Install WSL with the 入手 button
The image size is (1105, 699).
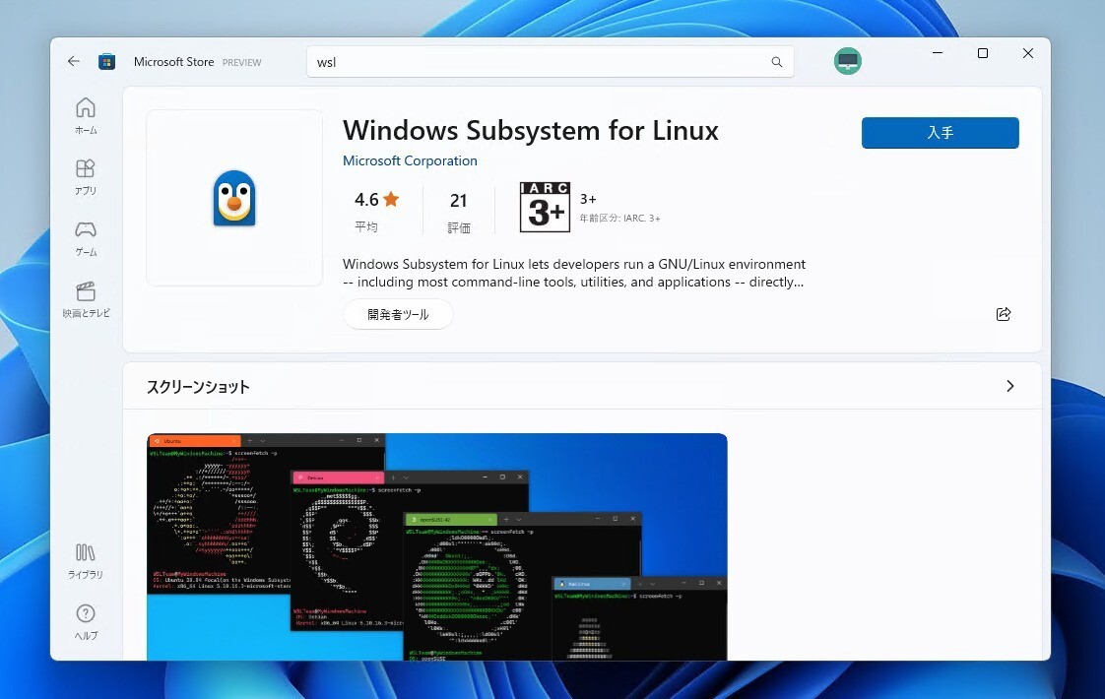pos(940,132)
